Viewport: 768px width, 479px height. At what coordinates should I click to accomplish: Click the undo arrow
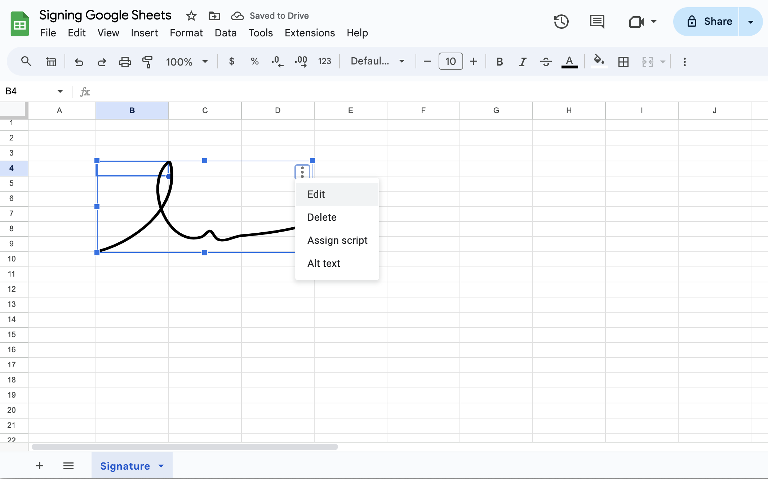click(79, 62)
